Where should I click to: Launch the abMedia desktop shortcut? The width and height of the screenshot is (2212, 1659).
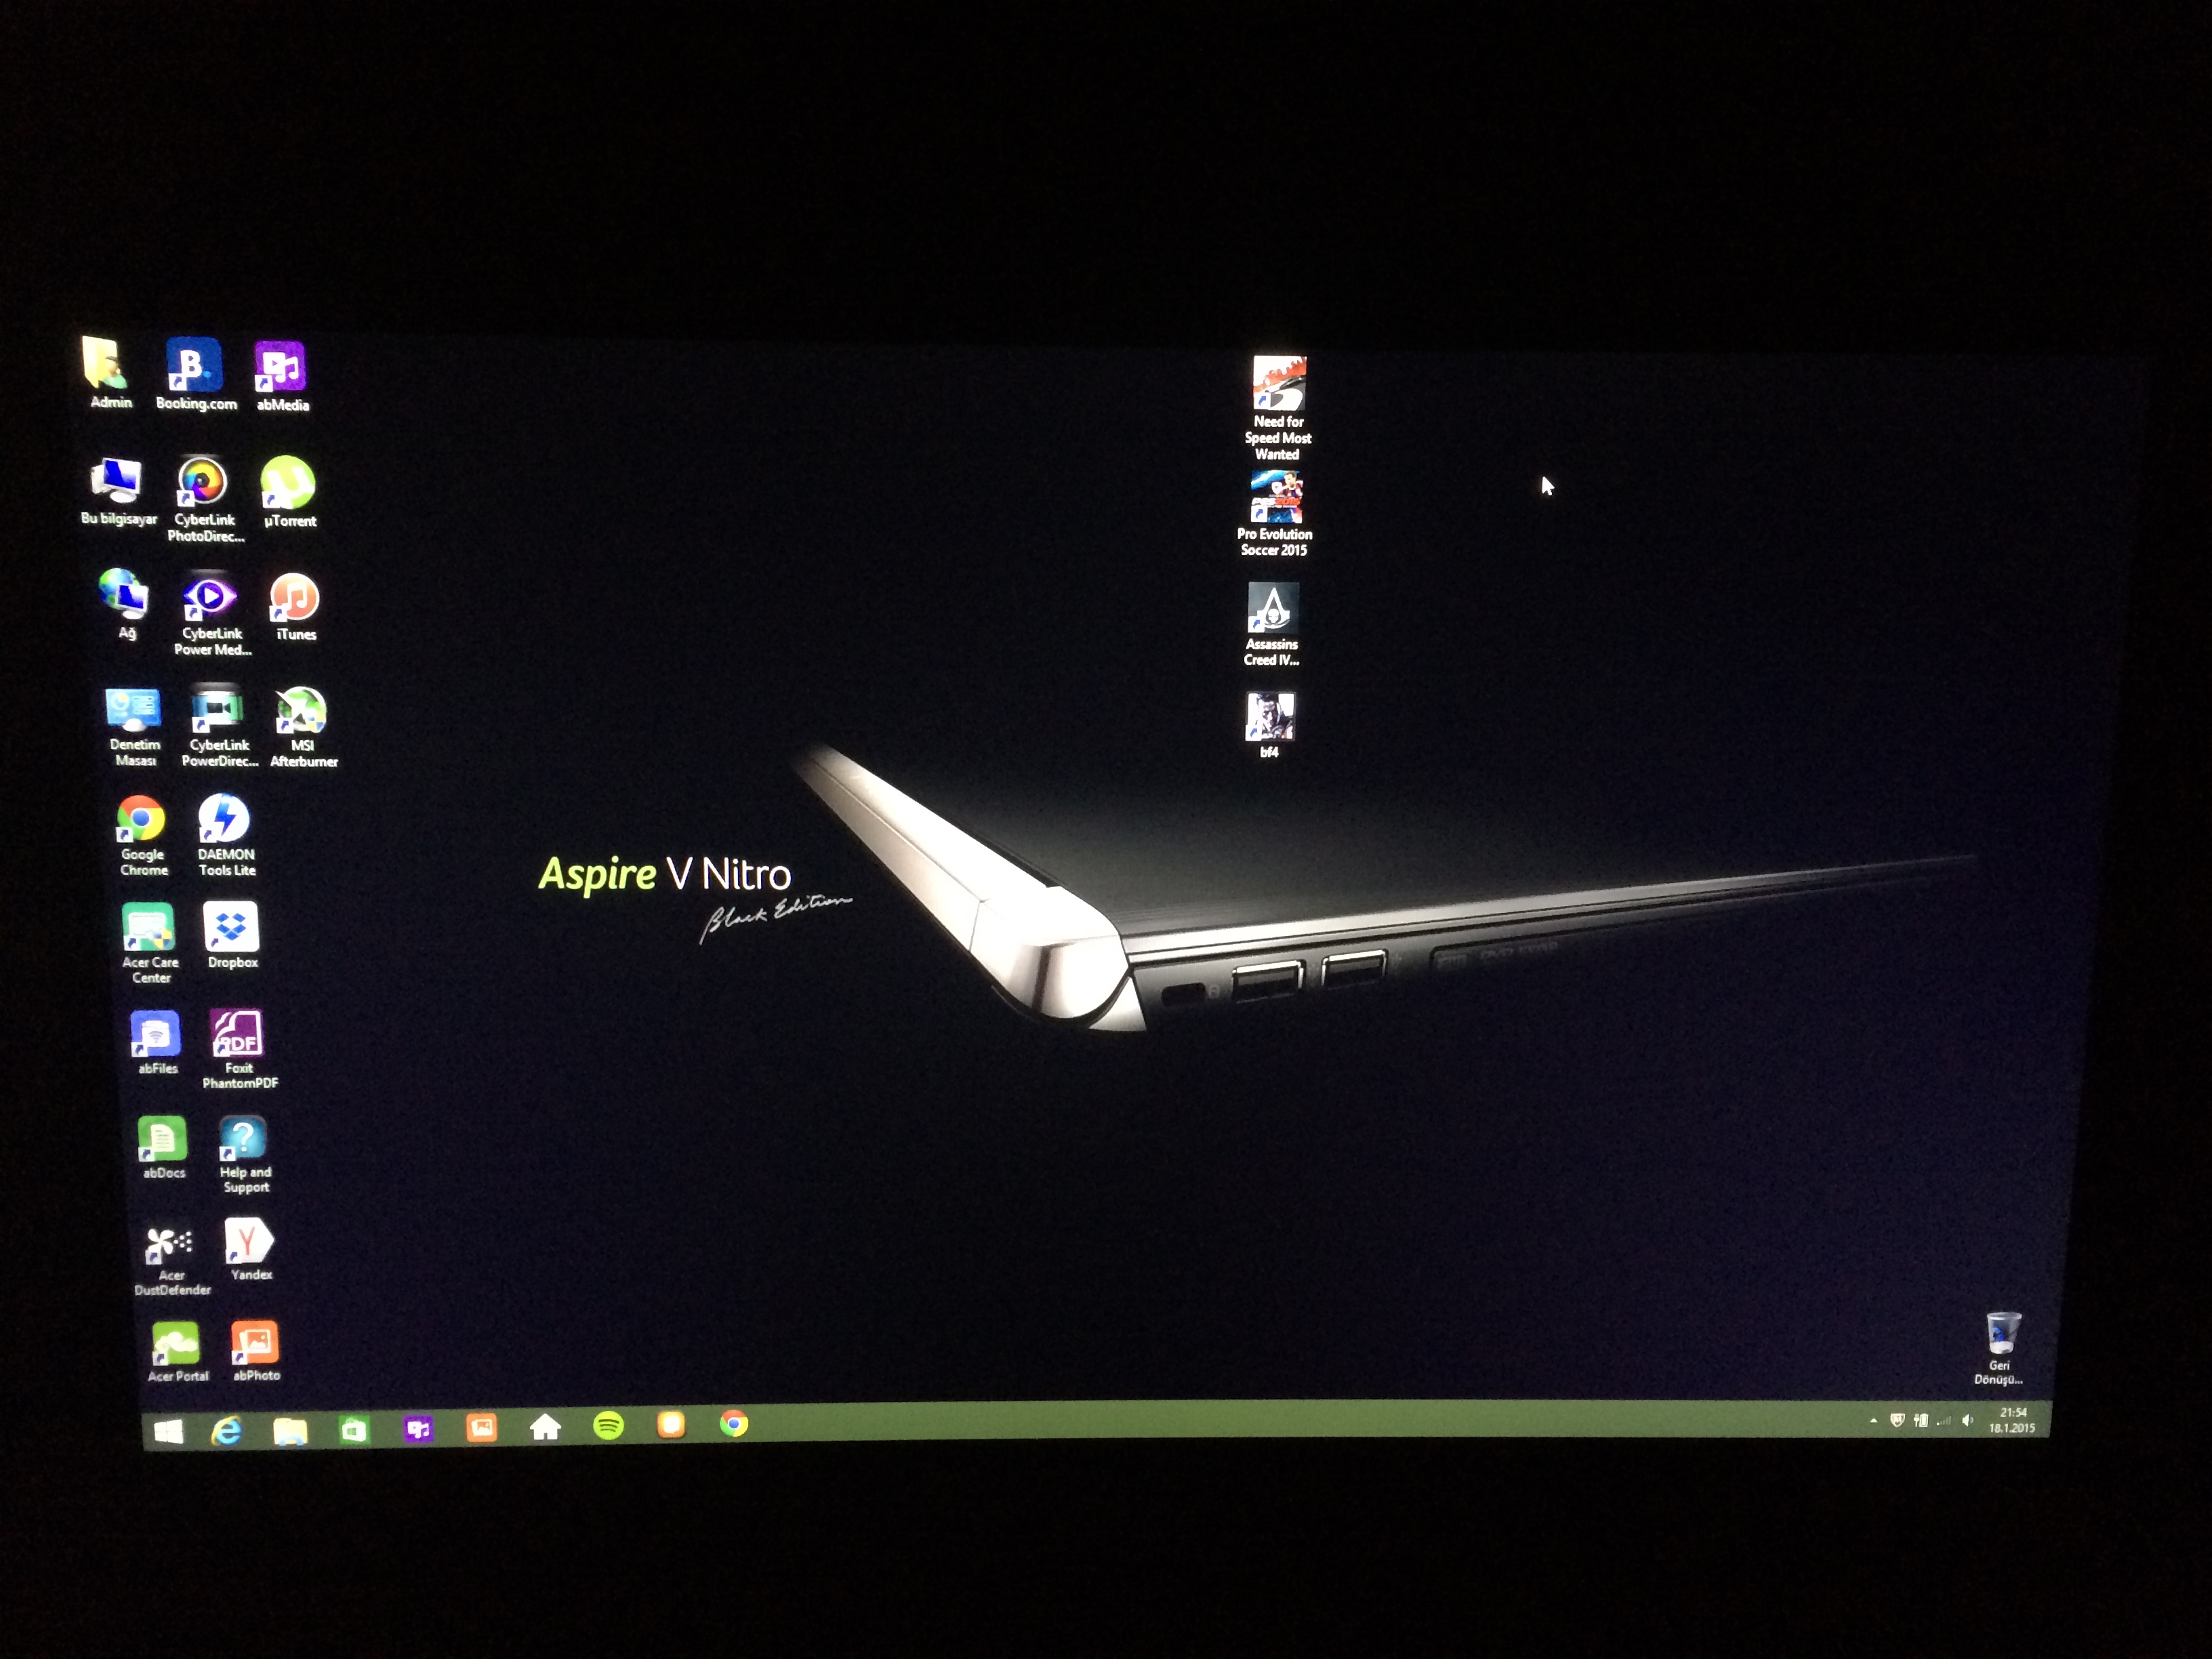[281, 377]
